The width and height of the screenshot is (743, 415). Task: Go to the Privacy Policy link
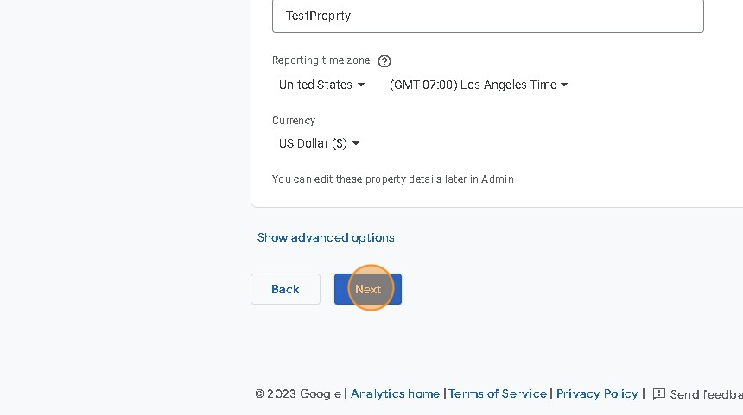click(597, 393)
